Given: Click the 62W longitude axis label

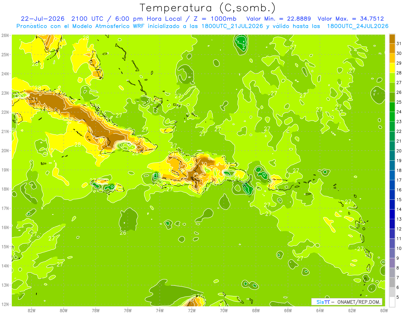Looking at the screenshot, I should click(352, 310).
